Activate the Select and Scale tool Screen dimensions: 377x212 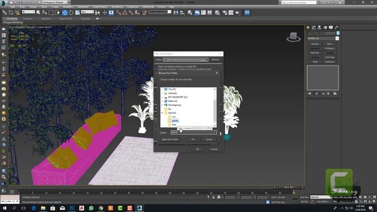(x=77, y=12)
